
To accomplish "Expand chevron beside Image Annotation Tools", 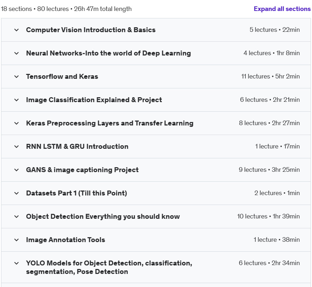I will (17, 240).
